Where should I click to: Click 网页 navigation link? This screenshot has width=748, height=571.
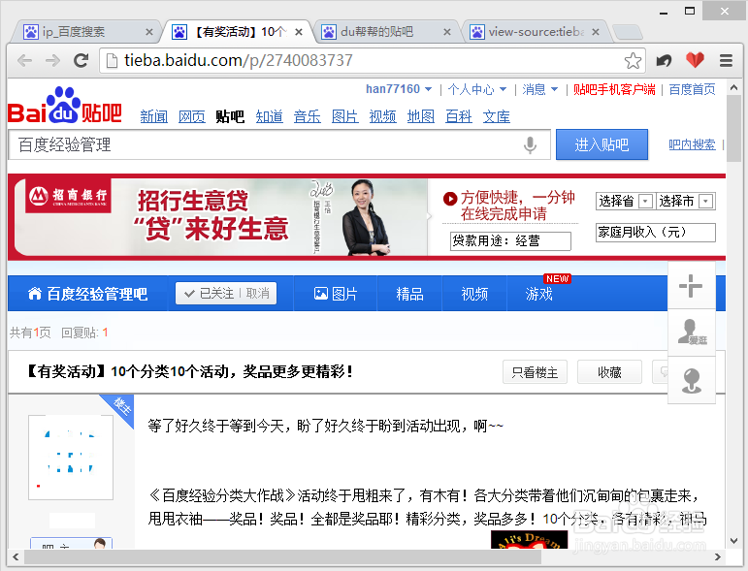(x=192, y=115)
